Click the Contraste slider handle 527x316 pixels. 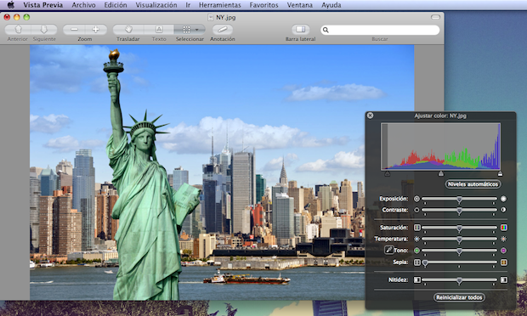pyautogui.click(x=459, y=211)
